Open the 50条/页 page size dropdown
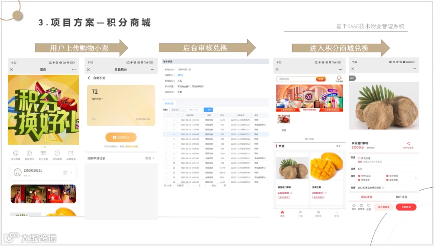The height and width of the screenshot is (246, 434). pos(181,185)
